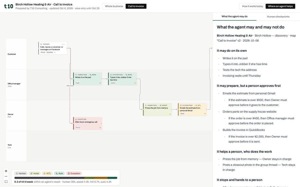Viewport: 300px width, 187px height.
Task: Open the 'Writes it on the pad' task card
Action: (88, 79)
